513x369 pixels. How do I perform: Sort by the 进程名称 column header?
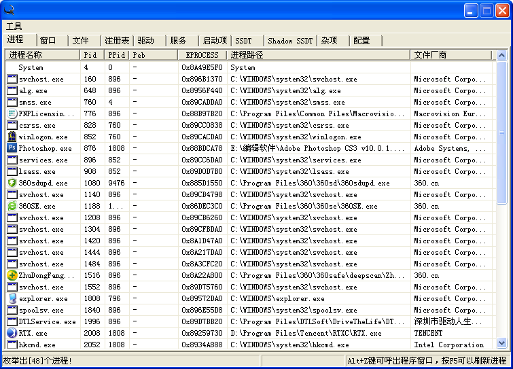(x=43, y=55)
